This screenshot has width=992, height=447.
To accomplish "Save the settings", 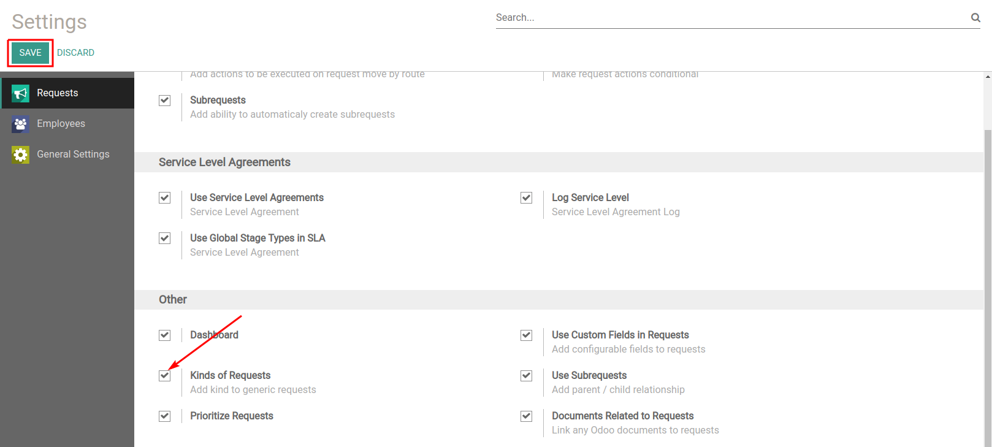I will pos(30,53).
